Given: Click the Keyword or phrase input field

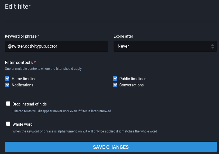Looking at the screenshot, I should coord(56,46).
